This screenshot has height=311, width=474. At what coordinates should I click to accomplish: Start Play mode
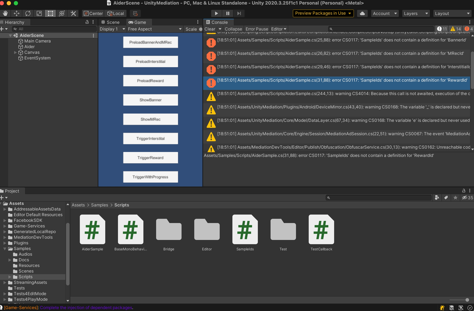[x=217, y=13]
